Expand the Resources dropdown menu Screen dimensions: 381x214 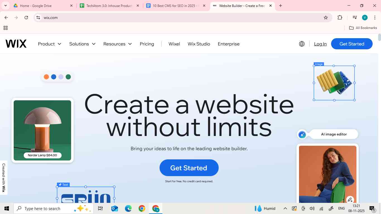click(x=117, y=44)
